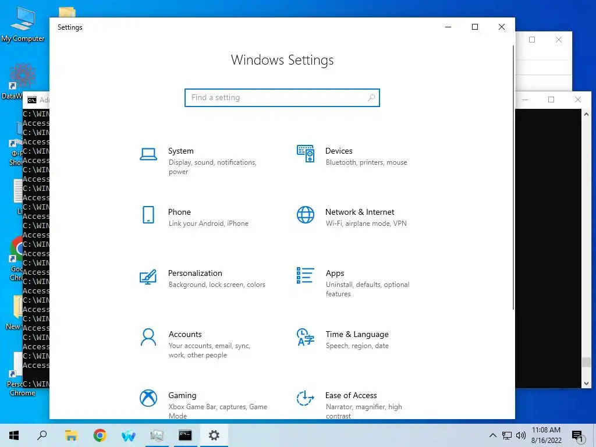Click the Settings gear on the taskbar

click(214, 435)
